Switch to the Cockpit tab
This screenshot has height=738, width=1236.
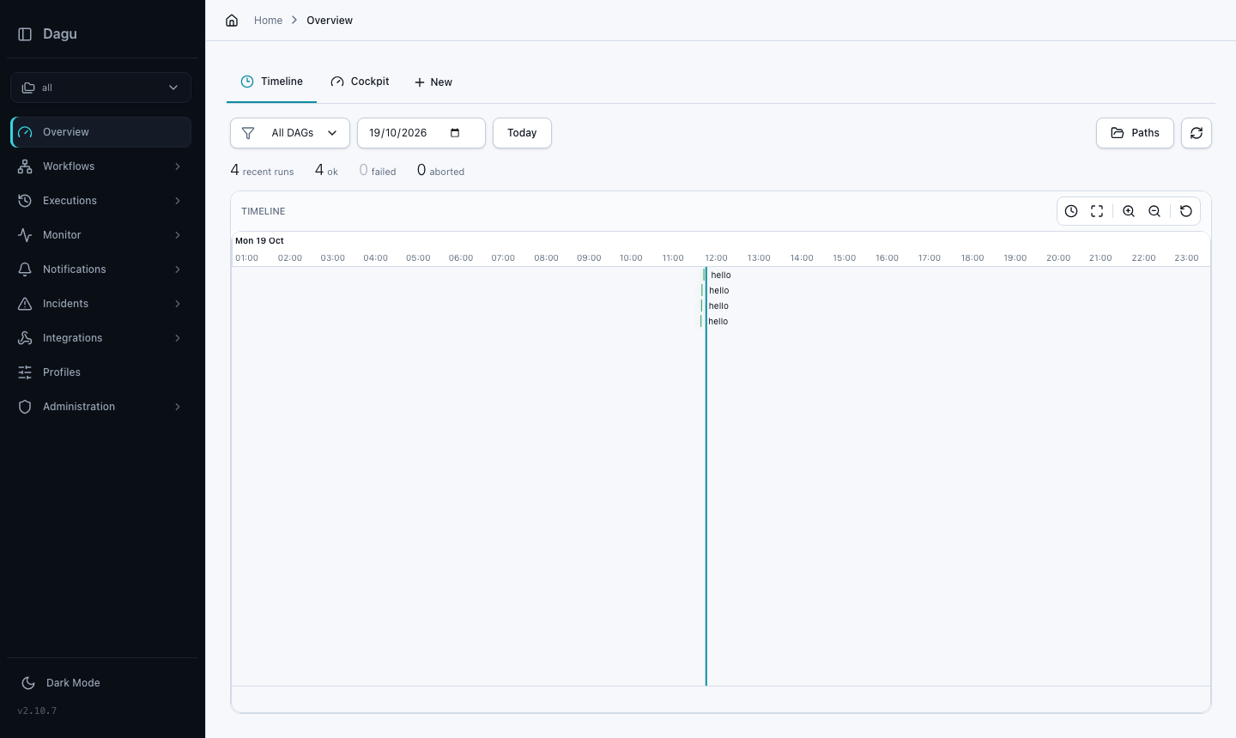[x=360, y=82]
